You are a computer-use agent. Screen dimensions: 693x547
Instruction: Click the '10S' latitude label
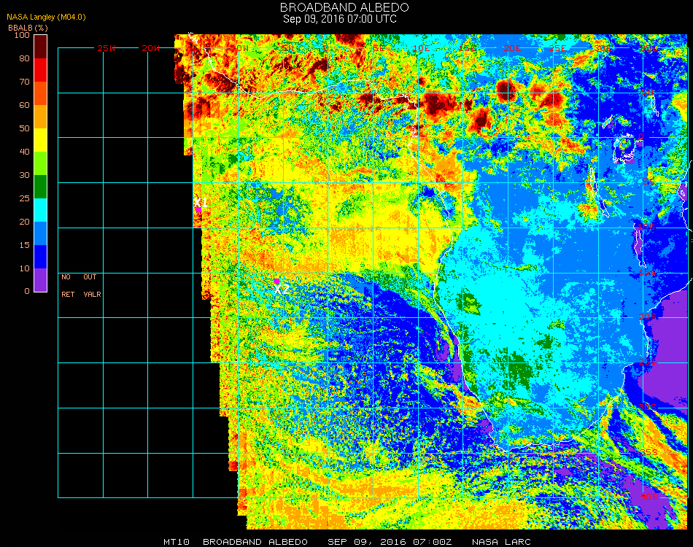point(646,227)
